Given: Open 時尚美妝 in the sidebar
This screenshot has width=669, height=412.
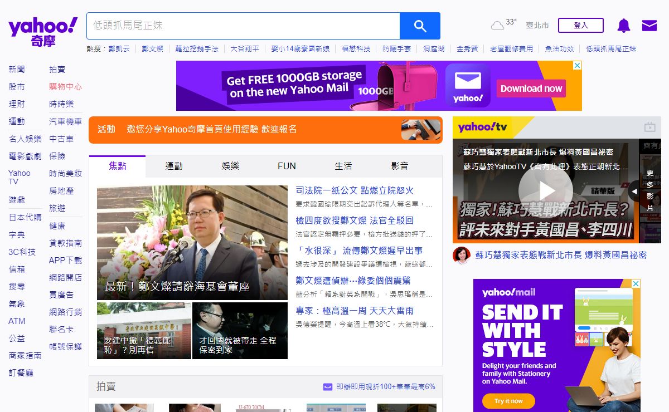Looking at the screenshot, I should tap(65, 173).
